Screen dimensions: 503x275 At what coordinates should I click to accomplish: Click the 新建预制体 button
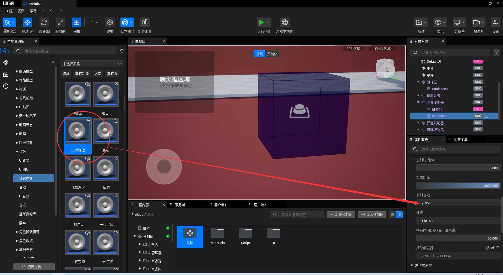click(x=341, y=215)
